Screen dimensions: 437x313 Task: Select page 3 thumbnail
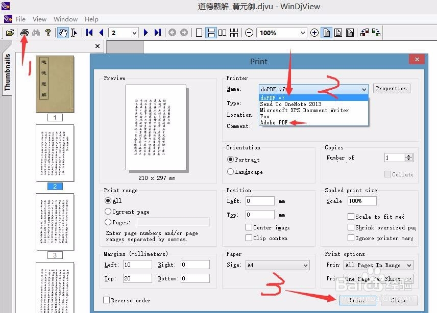[55, 222]
